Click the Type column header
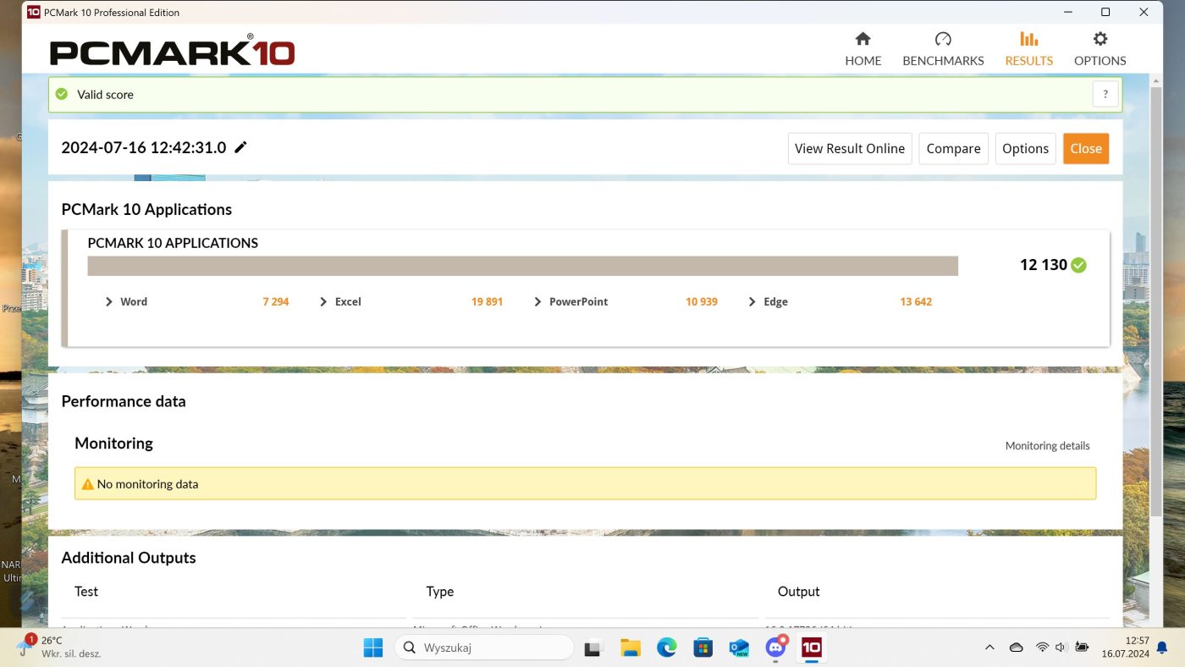 [x=439, y=591]
